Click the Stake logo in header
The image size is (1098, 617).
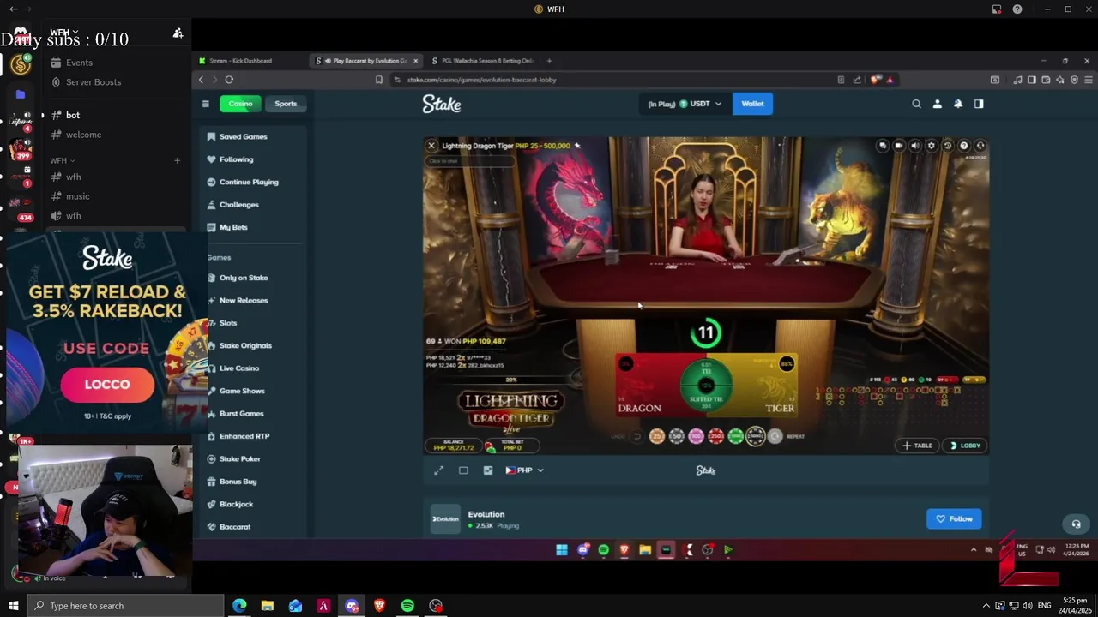442,104
